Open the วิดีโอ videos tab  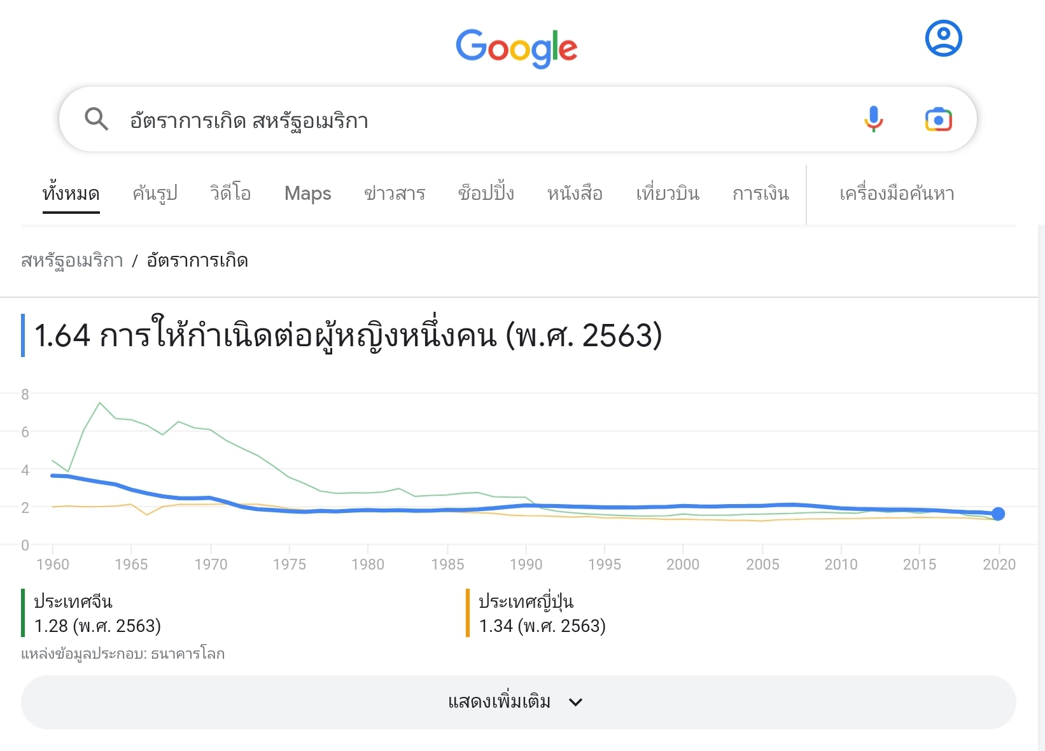(230, 193)
